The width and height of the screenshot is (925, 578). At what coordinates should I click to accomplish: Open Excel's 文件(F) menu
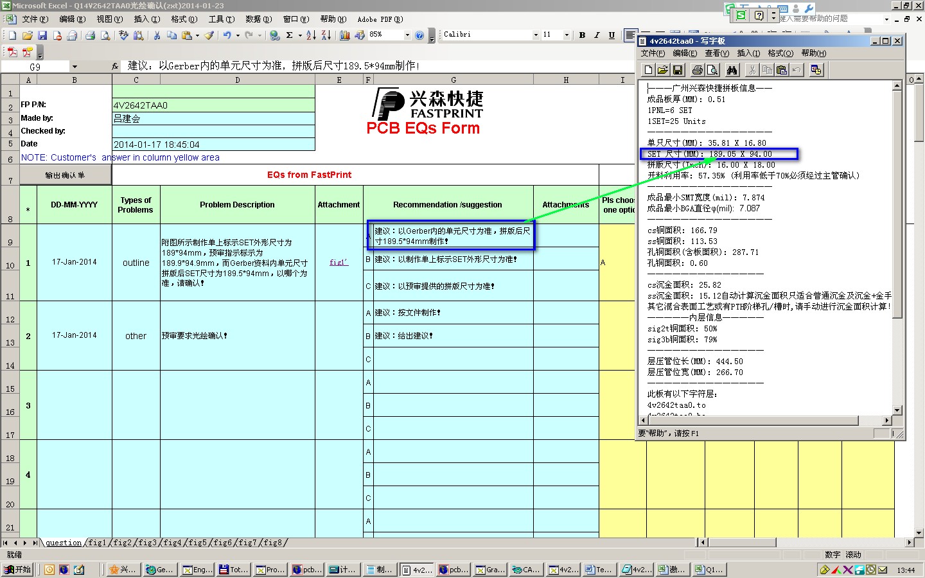click(x=35, y=19)
